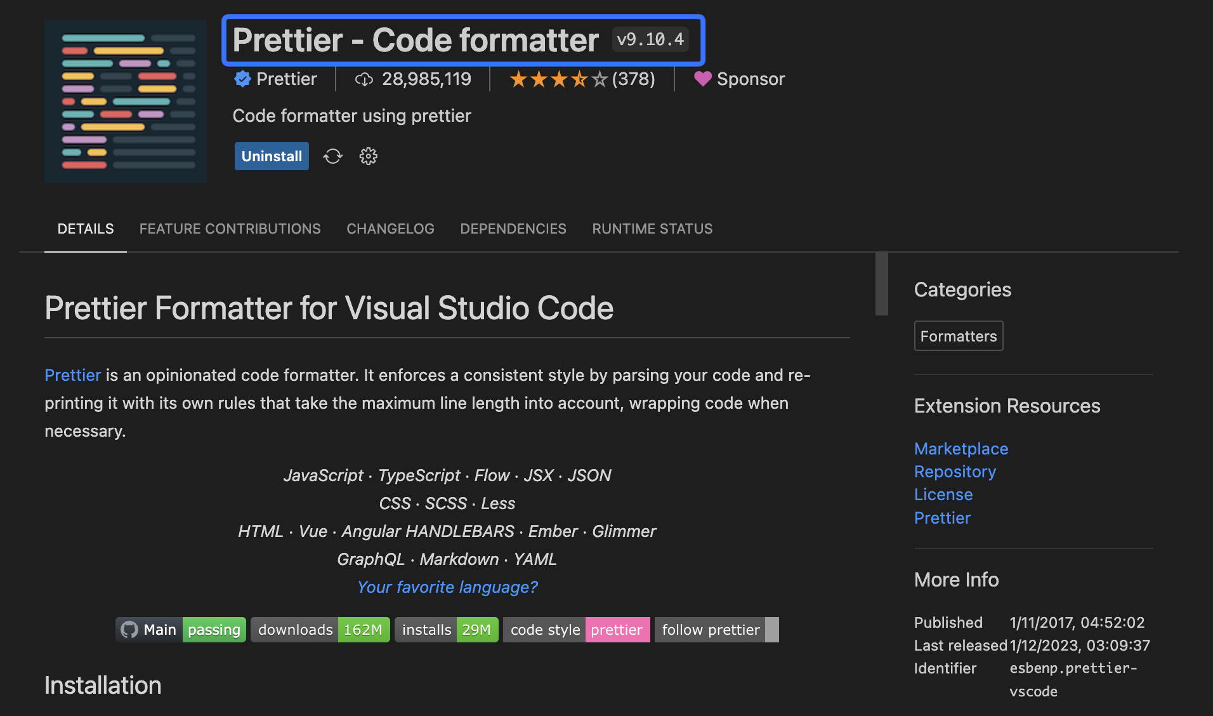This screenshot has width=1213, height=716.
Task: Click the install count cloud icon
Action: (x=364, y=79)
